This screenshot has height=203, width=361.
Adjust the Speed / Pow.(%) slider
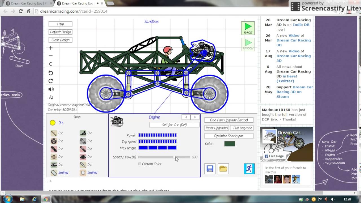164,157
